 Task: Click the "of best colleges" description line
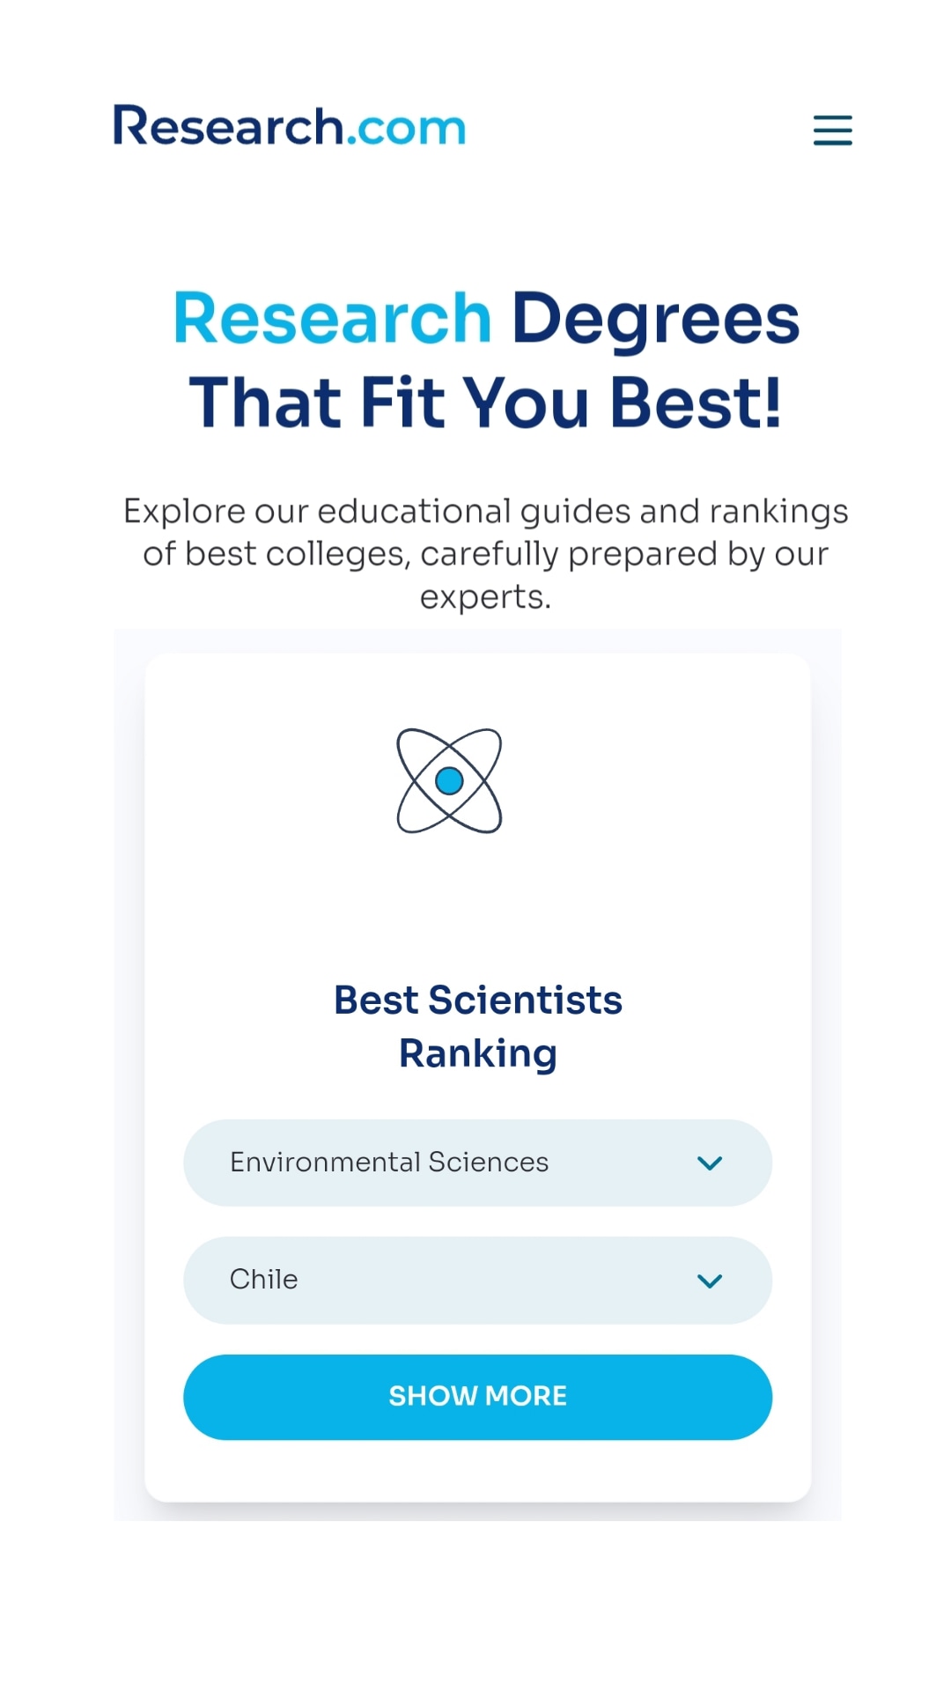click(486, 555)
